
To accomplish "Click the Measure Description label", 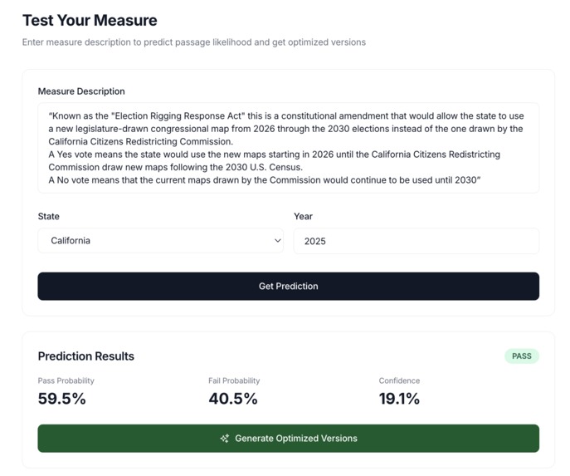I will (81, 91).
